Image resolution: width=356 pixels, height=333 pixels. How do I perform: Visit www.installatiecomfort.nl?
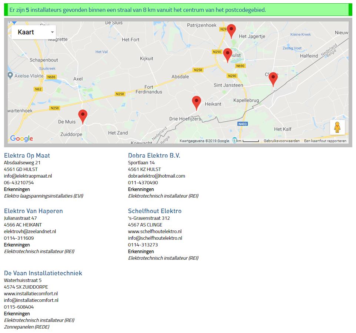[x=31, y=294]
